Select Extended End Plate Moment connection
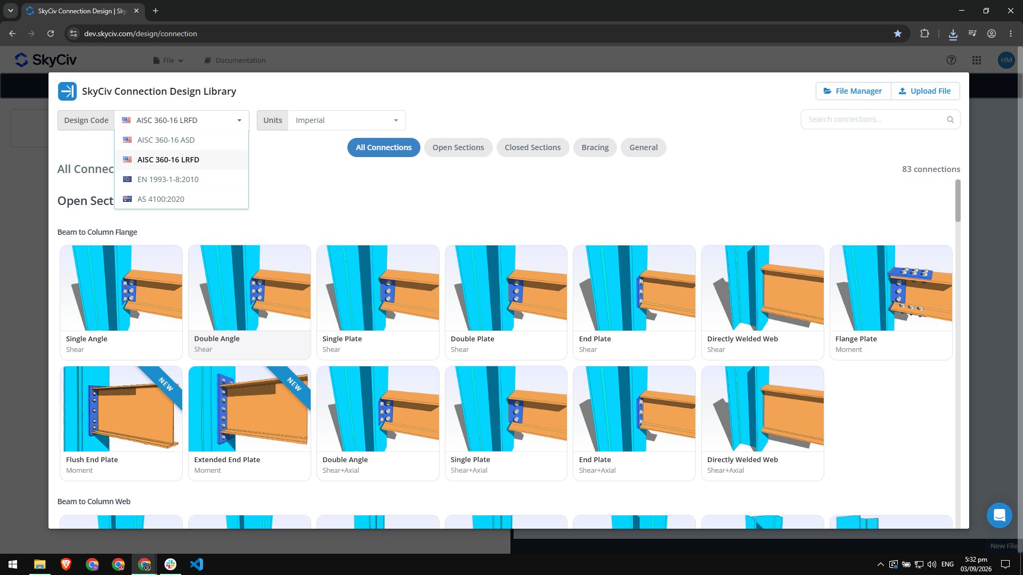Screen dimensions: 1023x575 [249, 423]
